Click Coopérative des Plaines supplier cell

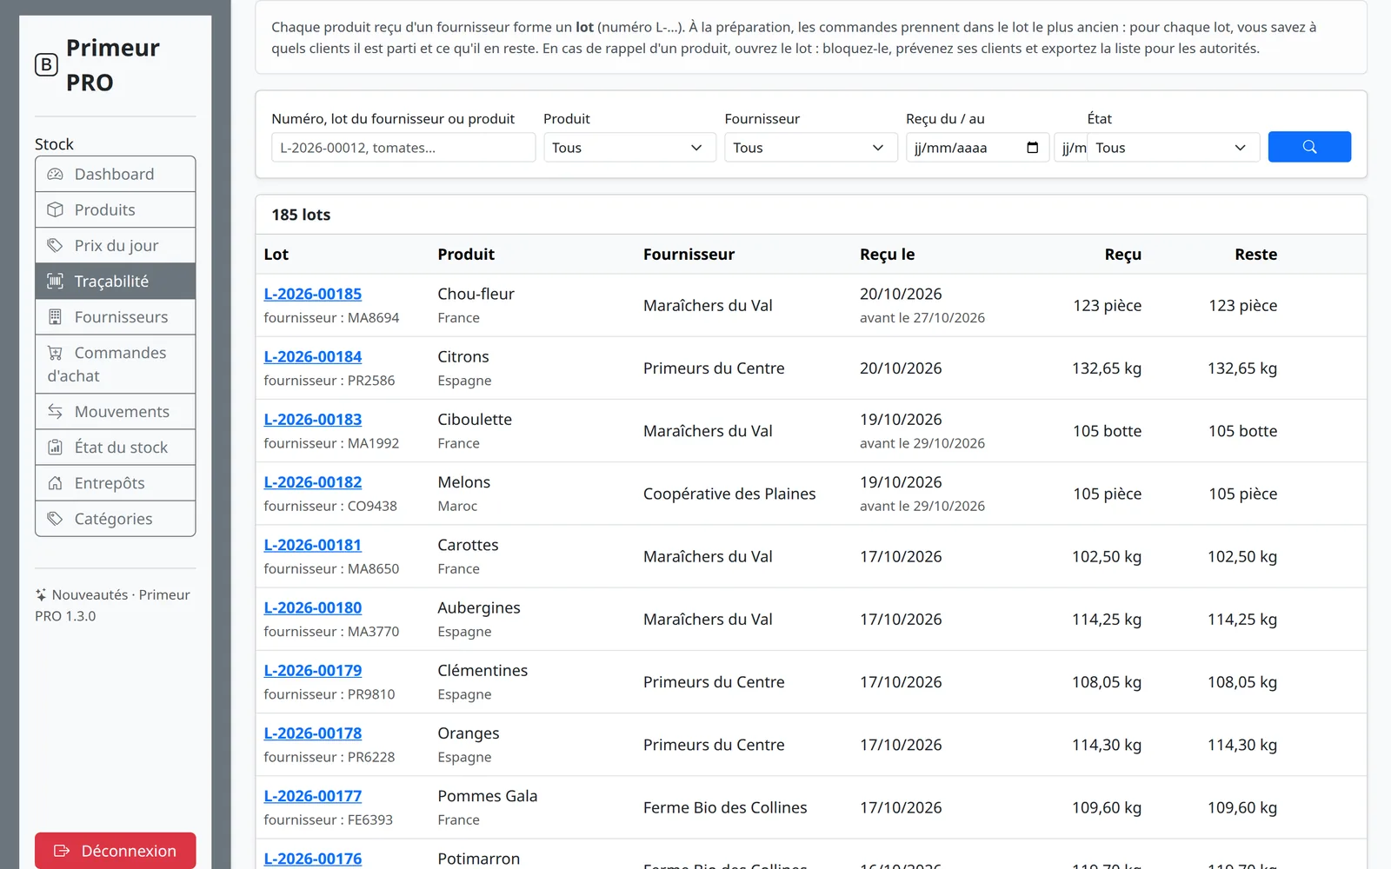pos(729,494)
